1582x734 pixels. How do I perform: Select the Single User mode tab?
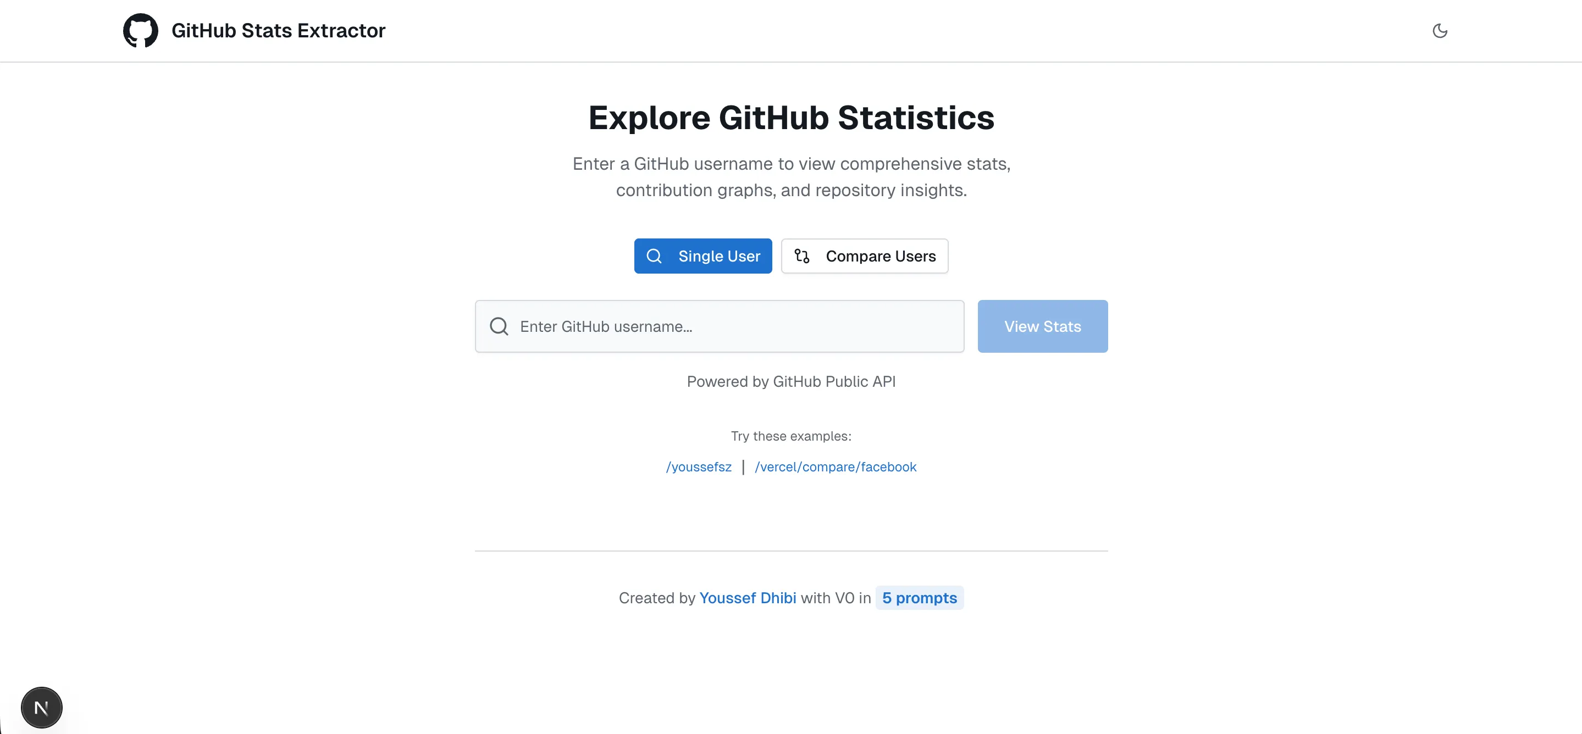click(703, 256)
